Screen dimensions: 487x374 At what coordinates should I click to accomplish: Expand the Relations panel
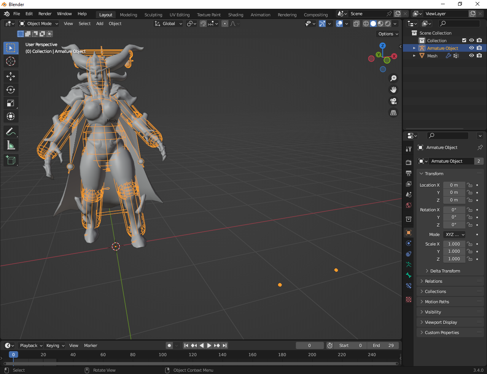pyautogui.click(x=433, y=281)
